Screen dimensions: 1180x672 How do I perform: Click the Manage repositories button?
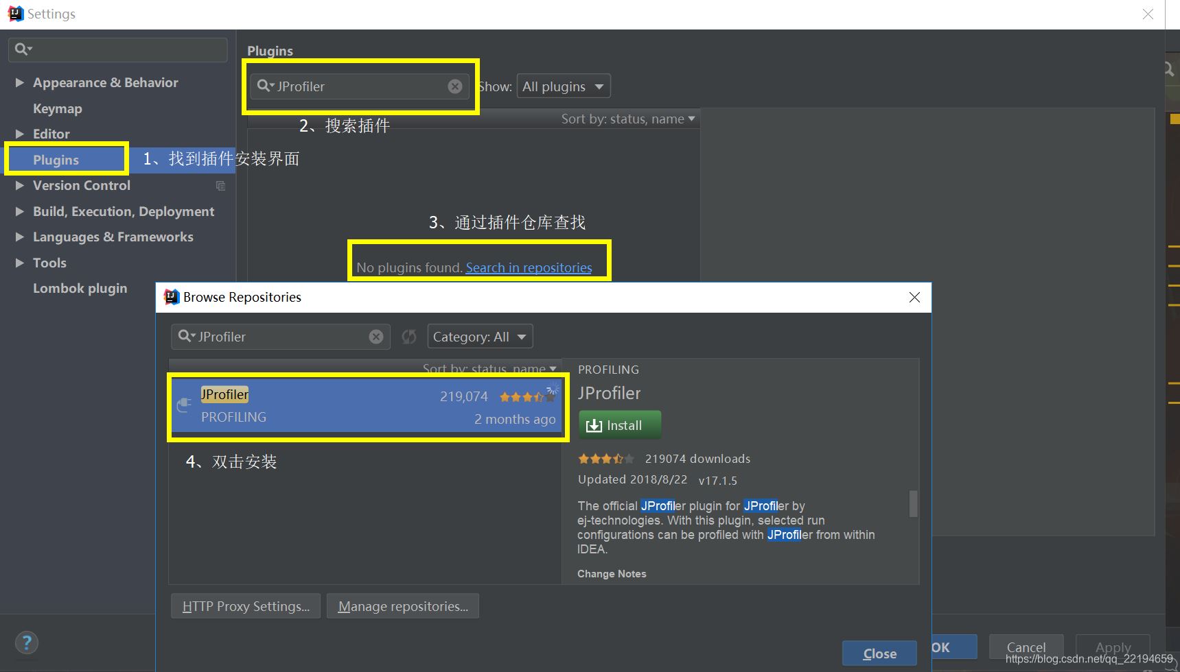(x=402, y=605)
